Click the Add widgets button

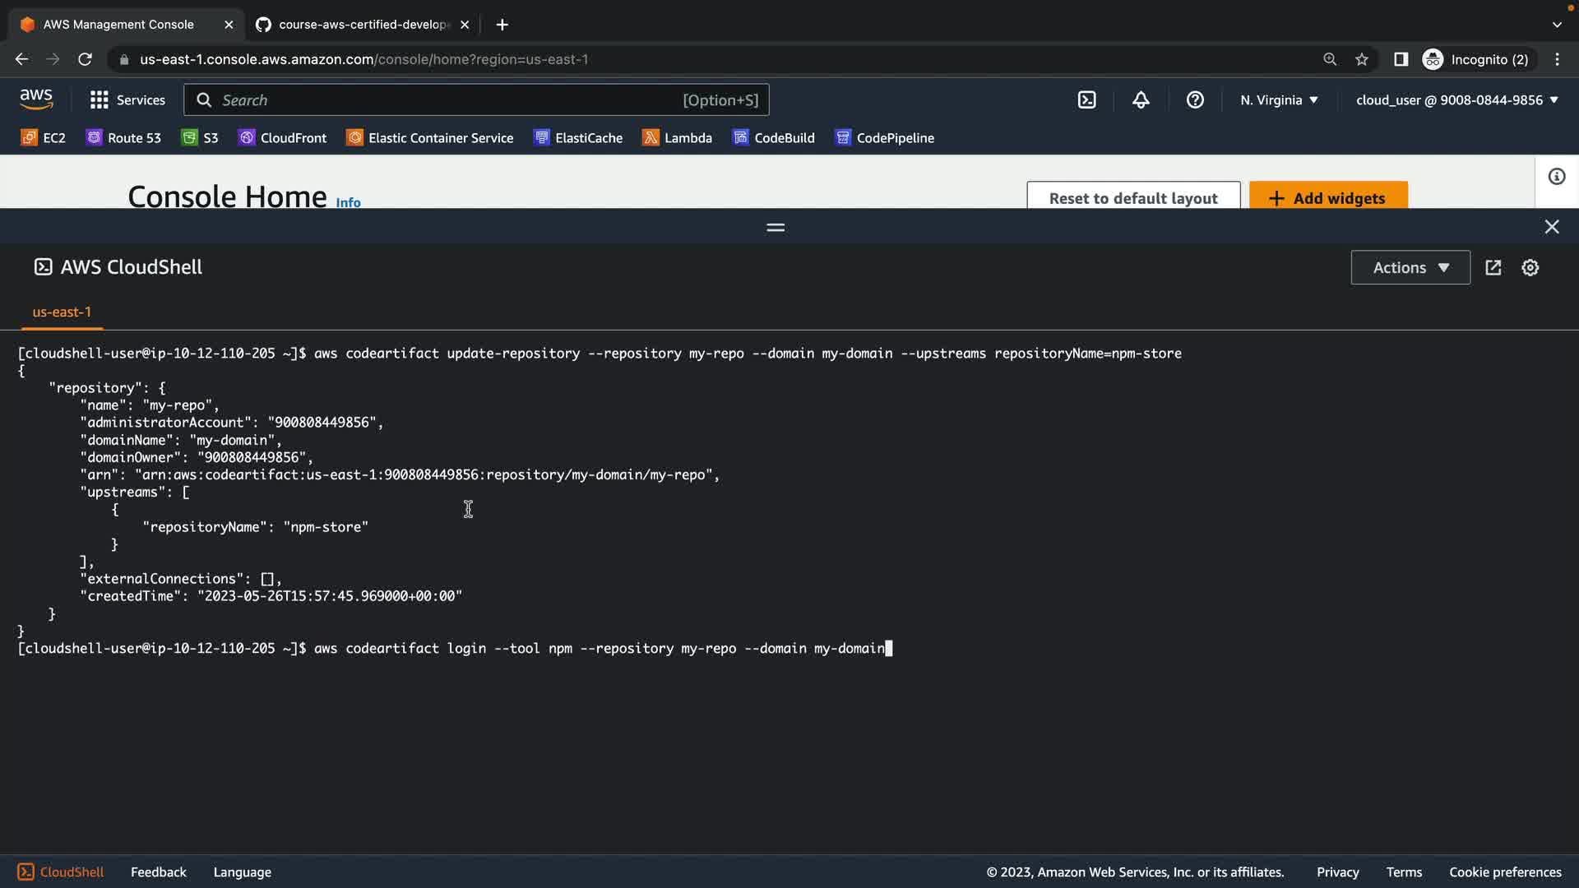coord(1327,197)
